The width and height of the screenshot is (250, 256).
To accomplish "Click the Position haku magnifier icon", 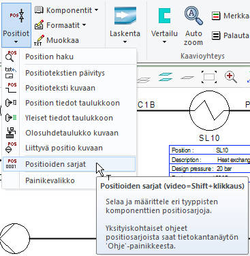I will [x=11, y=57].
